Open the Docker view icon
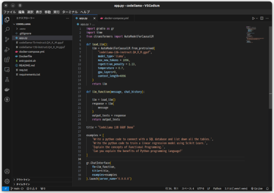The width and height of the screenshot is (274, 193). [x=7, y=90]
